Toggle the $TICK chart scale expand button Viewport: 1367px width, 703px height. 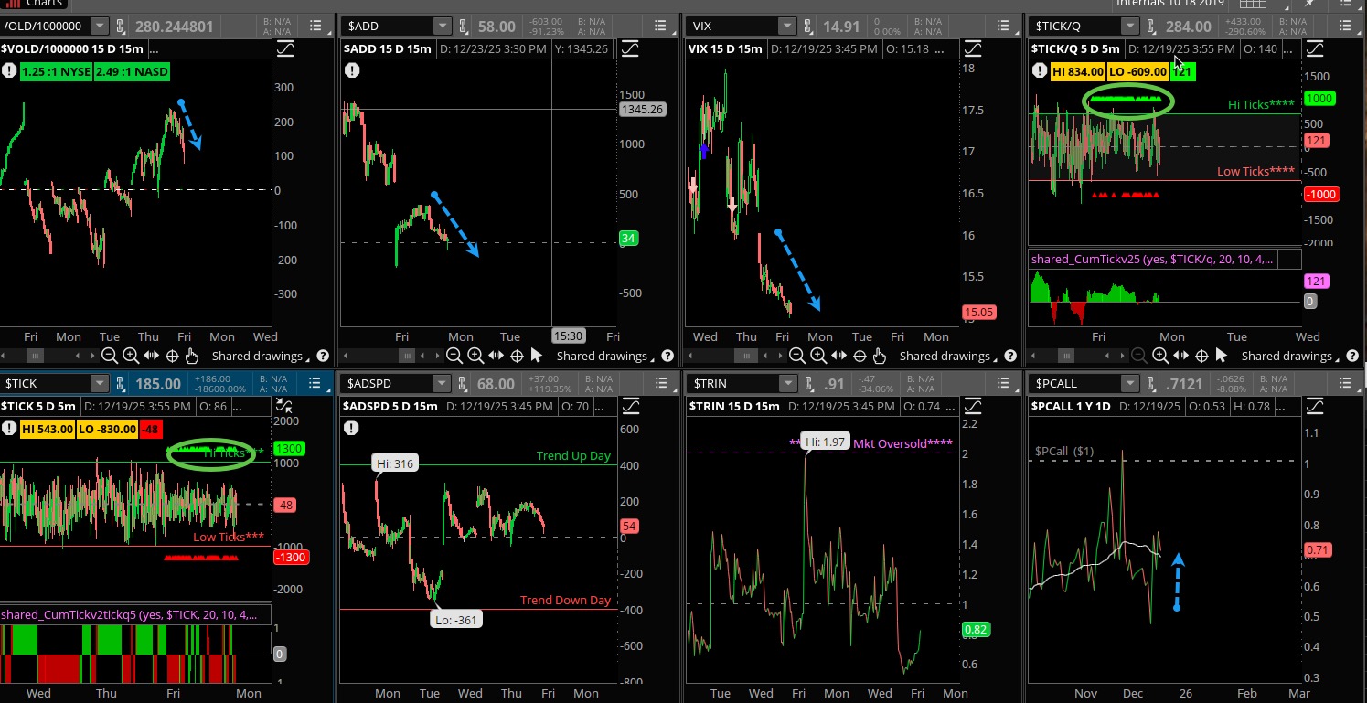pyautogui.click(x=284, y=406)
